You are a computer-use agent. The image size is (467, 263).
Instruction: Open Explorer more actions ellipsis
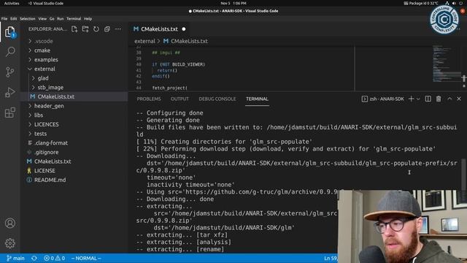pyautogui.click(x=118, y=29)
